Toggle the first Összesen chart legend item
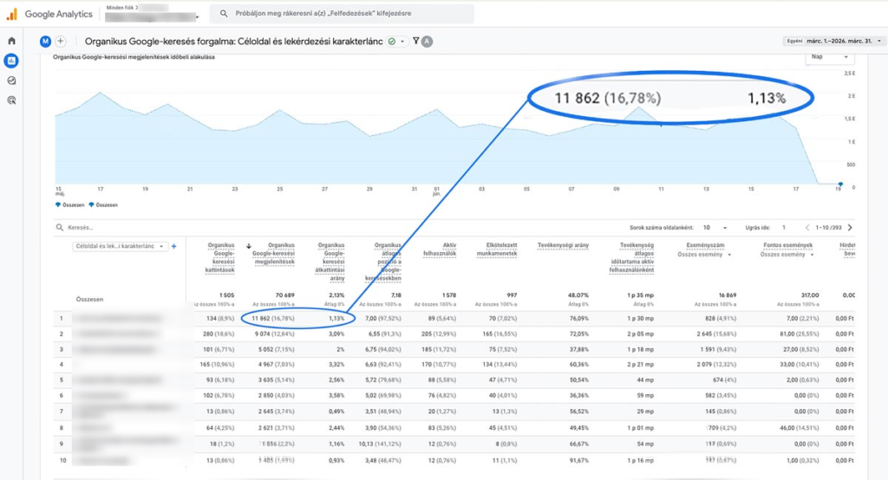 (69, 204)
